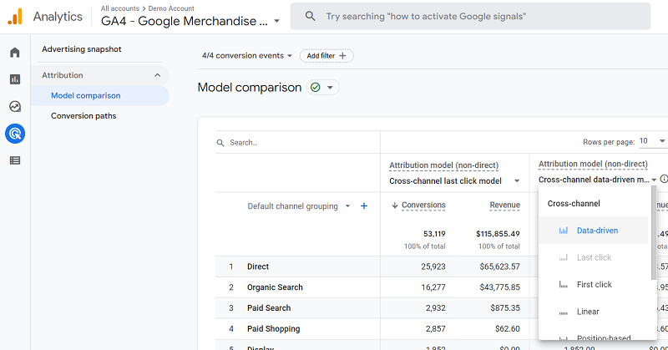Click the Demo Account breadcrumb link
This screenshot has height=350, width=668.
click(x=171, y=8)
